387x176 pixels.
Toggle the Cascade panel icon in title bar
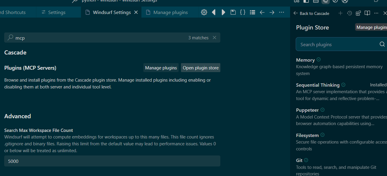click(x=326, y=1)
